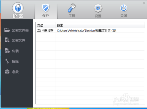This screenshot has height=109, width=147.
Task: Select the 闪电加密 row entry
Action: click(x=47, y=31)
